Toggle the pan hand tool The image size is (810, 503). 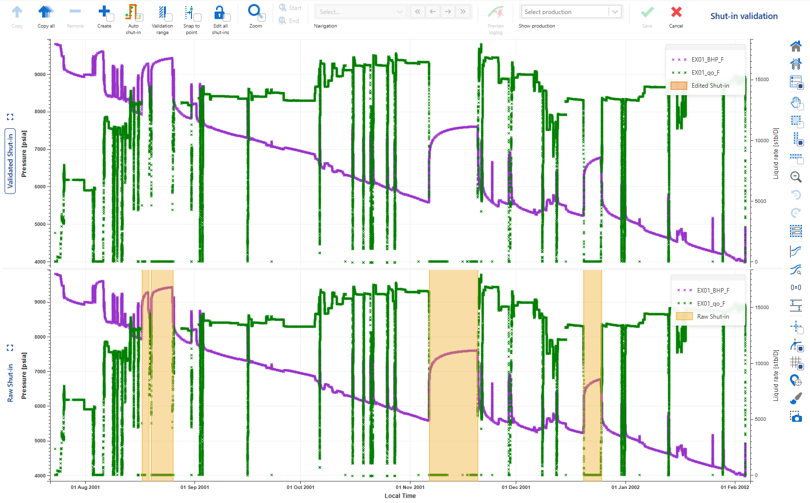point(795,103)
